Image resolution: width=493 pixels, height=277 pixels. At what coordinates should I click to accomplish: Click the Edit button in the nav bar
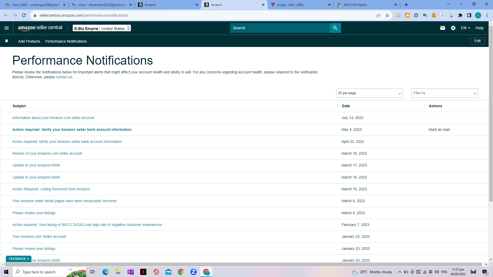tap(477, 41)
